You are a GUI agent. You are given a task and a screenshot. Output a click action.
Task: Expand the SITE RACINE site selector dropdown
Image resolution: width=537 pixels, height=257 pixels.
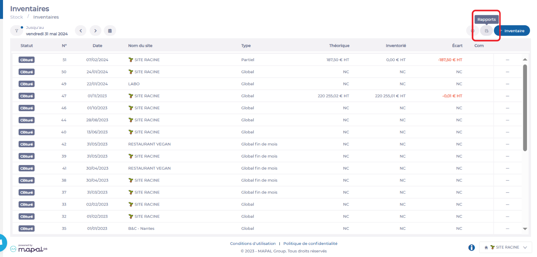coord(505,247)
